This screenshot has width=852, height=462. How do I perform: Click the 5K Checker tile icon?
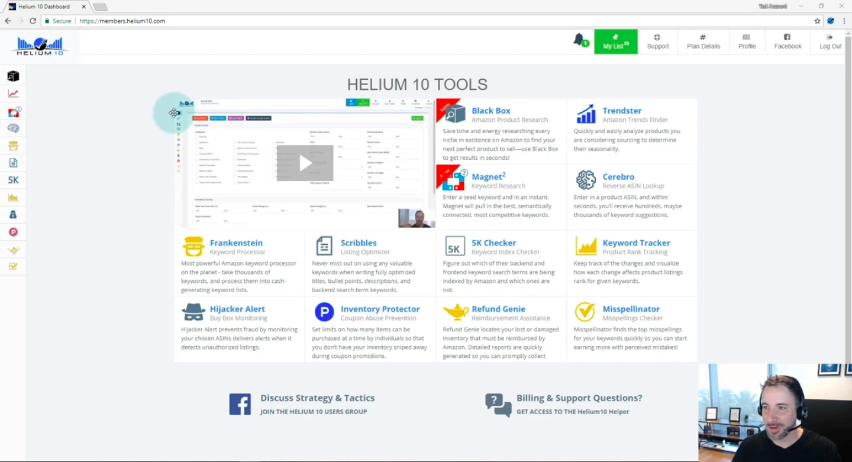(455, 247)
